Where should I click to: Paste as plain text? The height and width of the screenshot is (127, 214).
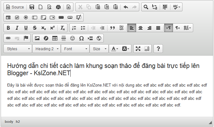click(x=107, y=7)
